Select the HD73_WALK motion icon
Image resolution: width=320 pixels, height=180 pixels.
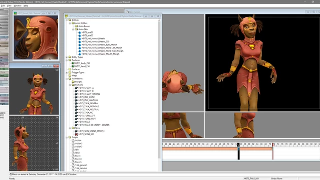[x=76, y=122]
